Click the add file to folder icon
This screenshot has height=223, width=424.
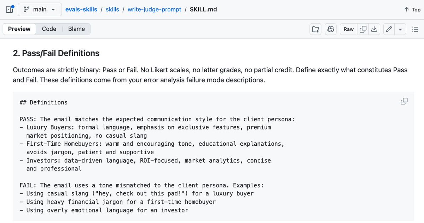(315, 29)
